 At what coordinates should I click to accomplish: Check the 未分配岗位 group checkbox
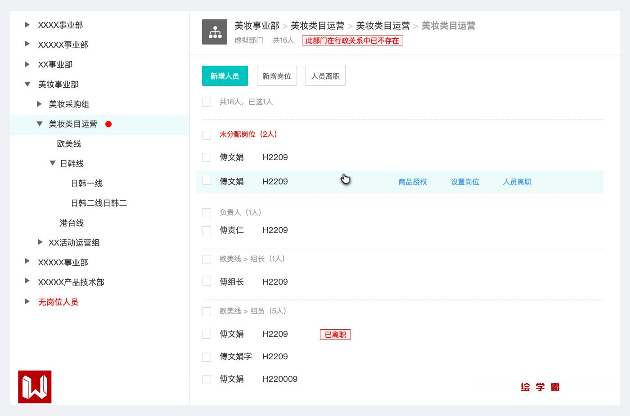click(207, 135)
